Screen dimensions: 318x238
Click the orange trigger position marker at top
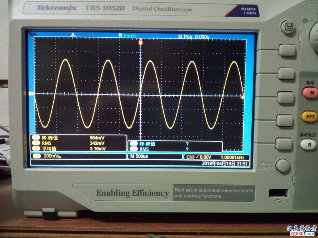(x=140, y=42)
